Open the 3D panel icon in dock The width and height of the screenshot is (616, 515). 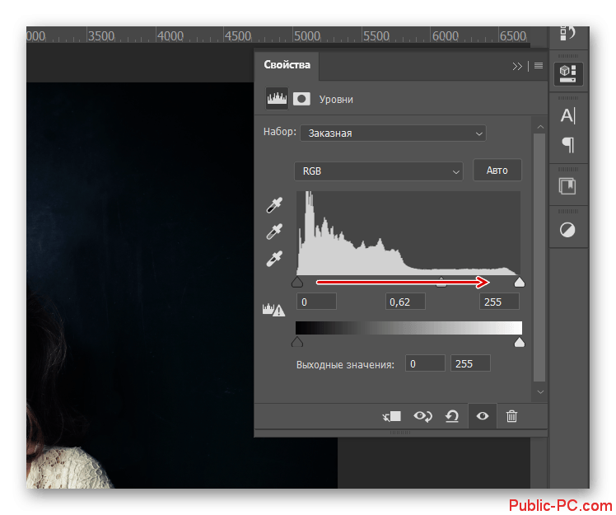pyautogui.click(x=568, y=74)
